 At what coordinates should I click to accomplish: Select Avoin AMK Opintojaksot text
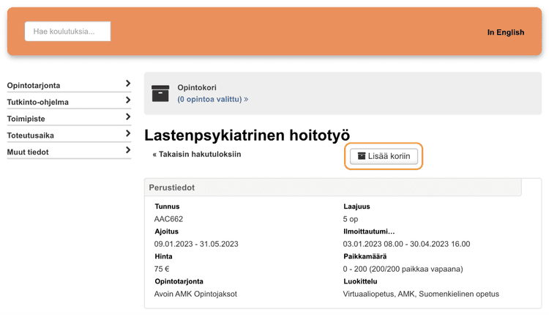pyautogui.click(x=195, y=294)
